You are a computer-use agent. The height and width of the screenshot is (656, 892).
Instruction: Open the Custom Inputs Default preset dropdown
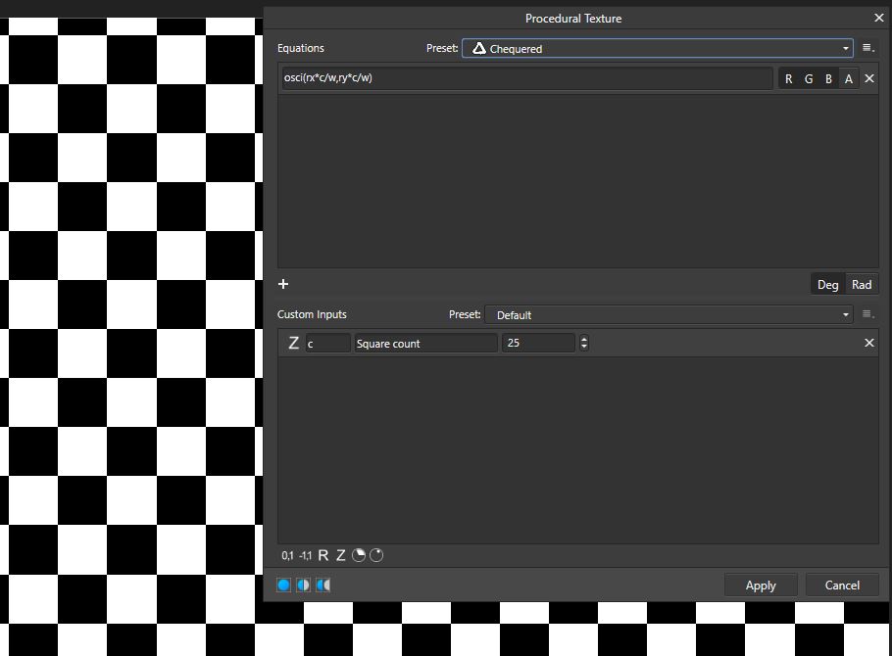(x=669, y=315)
